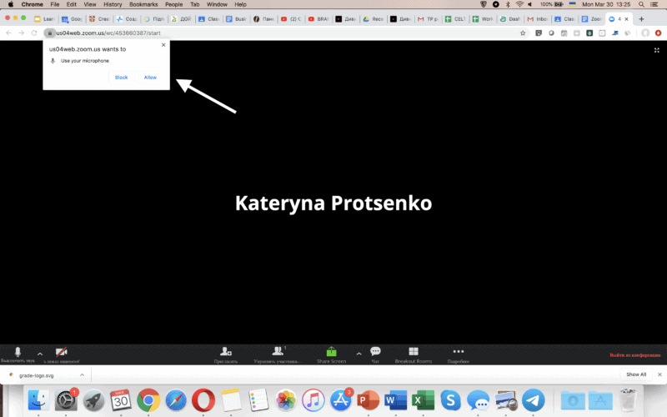Enter full screen using top-right icon
The width and height of the screenshot is (667, 417).
pyautogui.click(x=657, y=50)
